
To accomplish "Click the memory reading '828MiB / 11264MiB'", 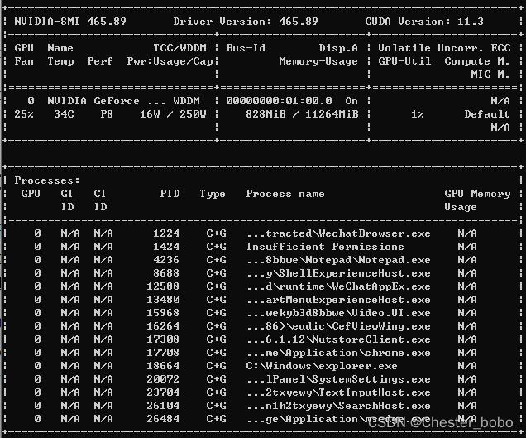I will (302, 114).
